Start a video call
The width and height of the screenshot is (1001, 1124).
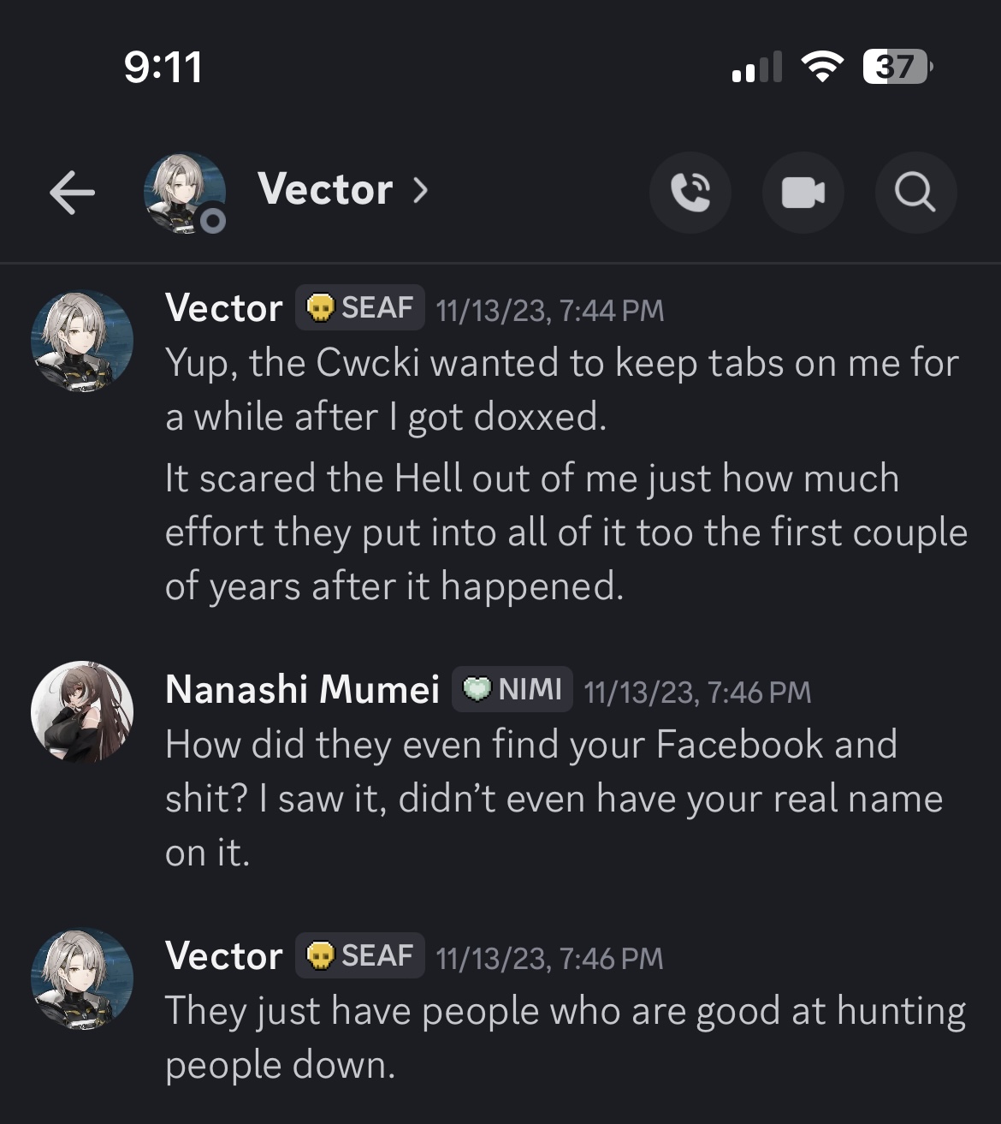(x=803, y=193)
